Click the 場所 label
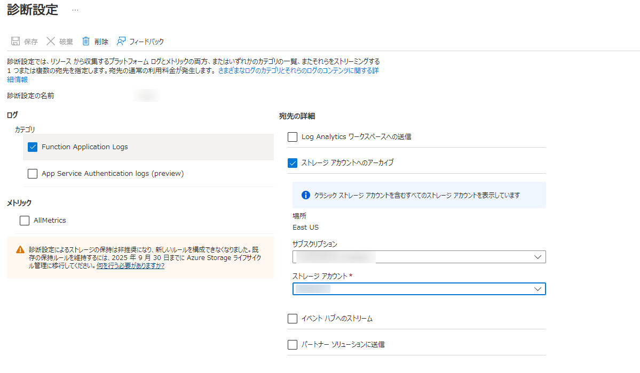 point(299,216)
